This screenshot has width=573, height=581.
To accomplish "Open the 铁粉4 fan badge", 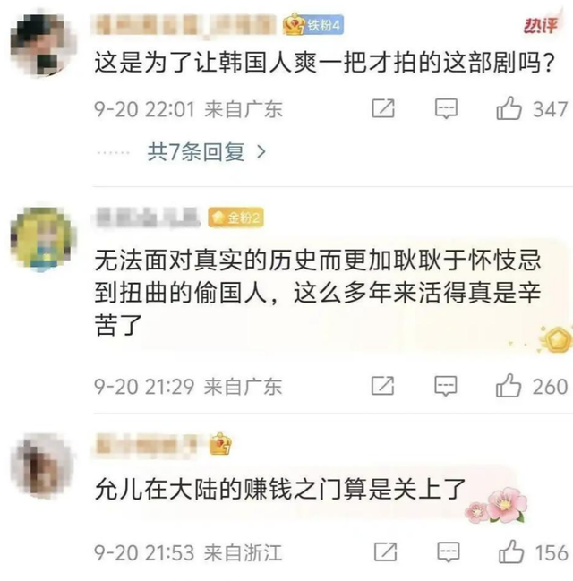I will pyautogui.click(x=313, y=25).
